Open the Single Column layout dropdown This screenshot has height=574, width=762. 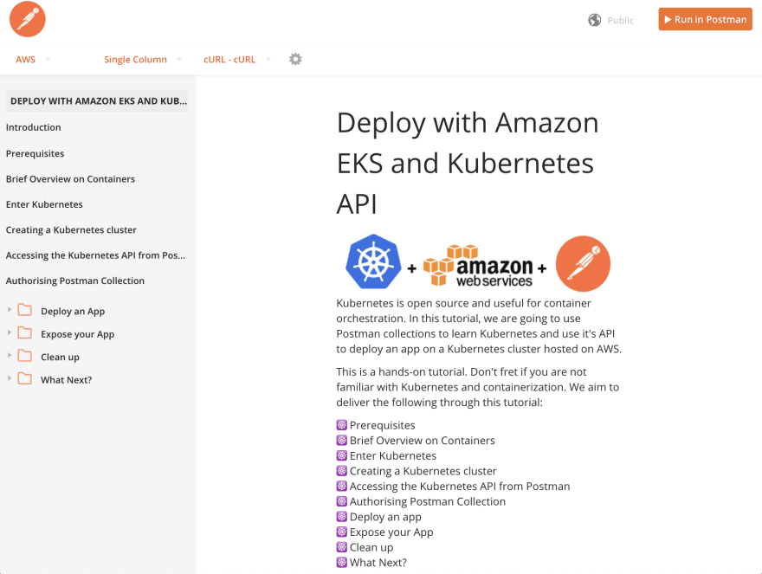(x=143, y=59)
